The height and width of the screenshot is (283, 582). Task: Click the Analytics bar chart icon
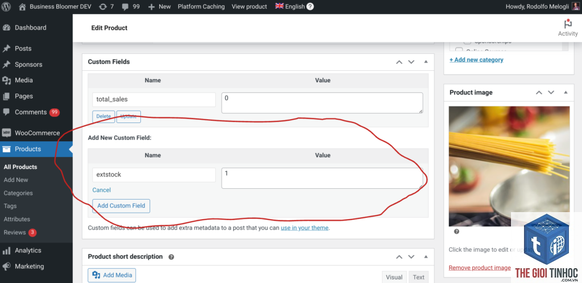pyautogui.click(x=6, y=251)
